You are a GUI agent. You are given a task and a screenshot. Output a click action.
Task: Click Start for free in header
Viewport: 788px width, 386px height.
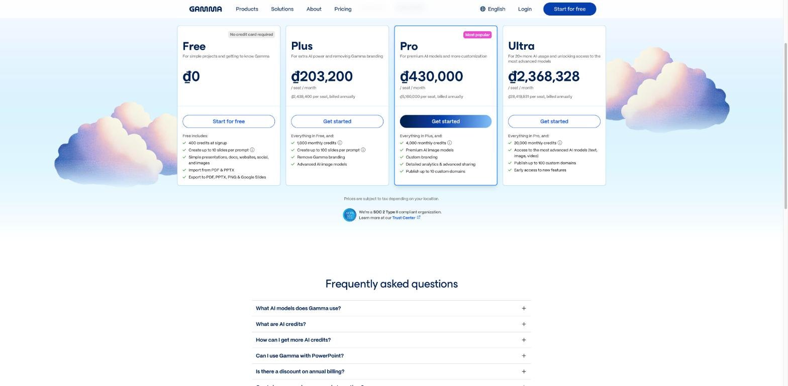click(569, 9)
